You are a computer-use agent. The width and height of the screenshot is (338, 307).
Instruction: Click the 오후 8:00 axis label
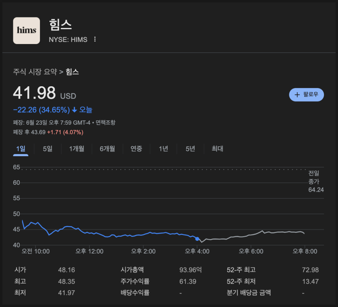pos(305,251)
